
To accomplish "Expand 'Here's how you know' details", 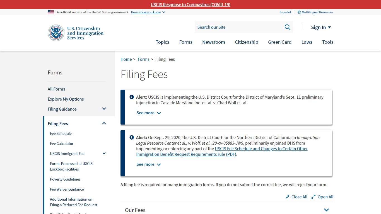I will [148, 12].
